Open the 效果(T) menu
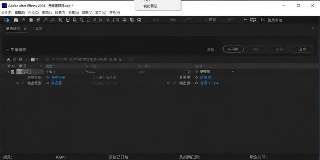This screenshot has width=320, height=160. 60,13
